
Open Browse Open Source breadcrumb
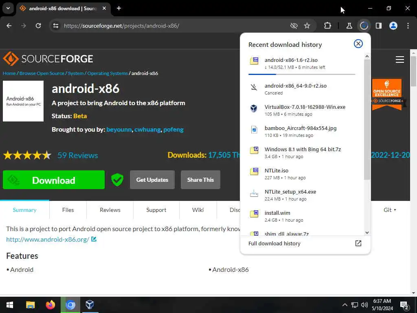(42, 73)
